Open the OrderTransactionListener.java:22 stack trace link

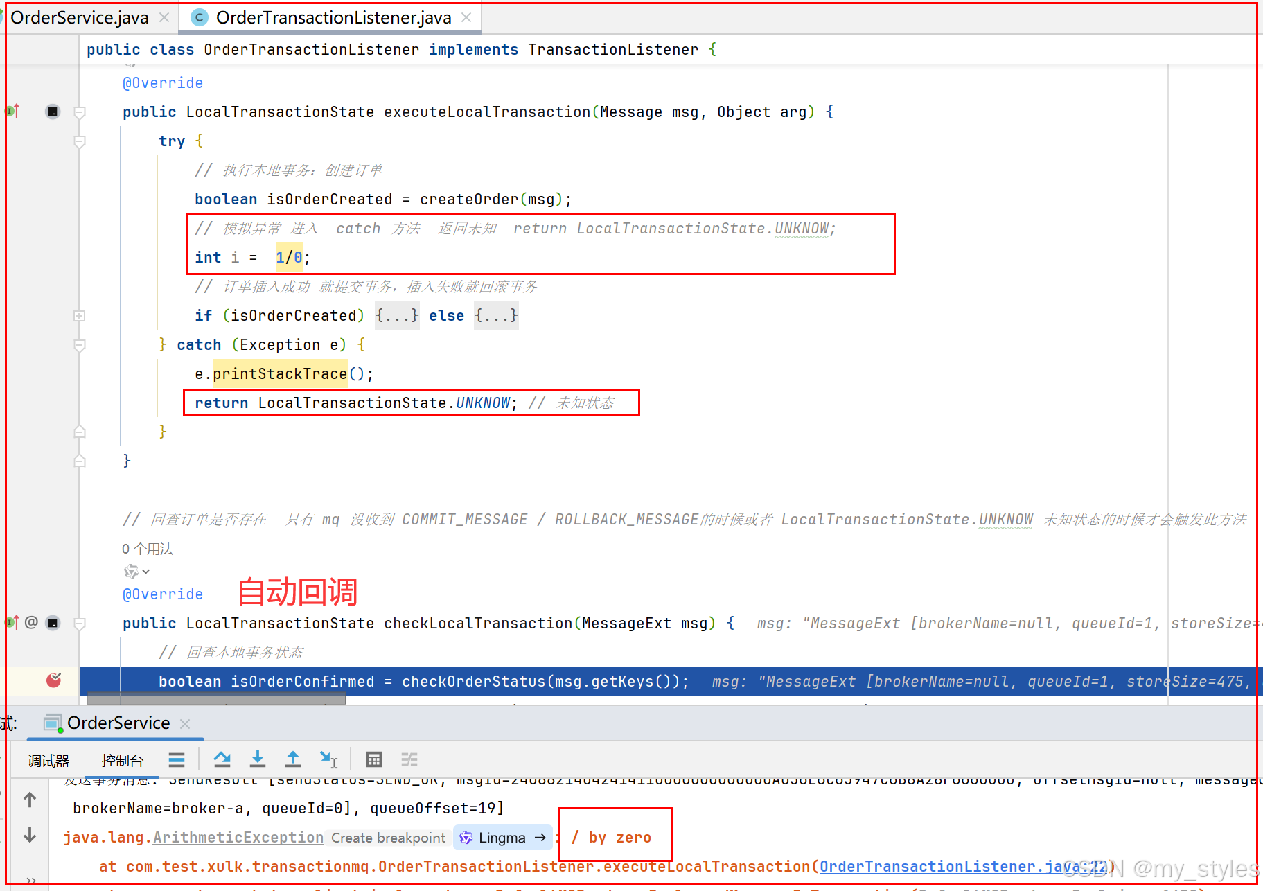(x=963, y=866)
